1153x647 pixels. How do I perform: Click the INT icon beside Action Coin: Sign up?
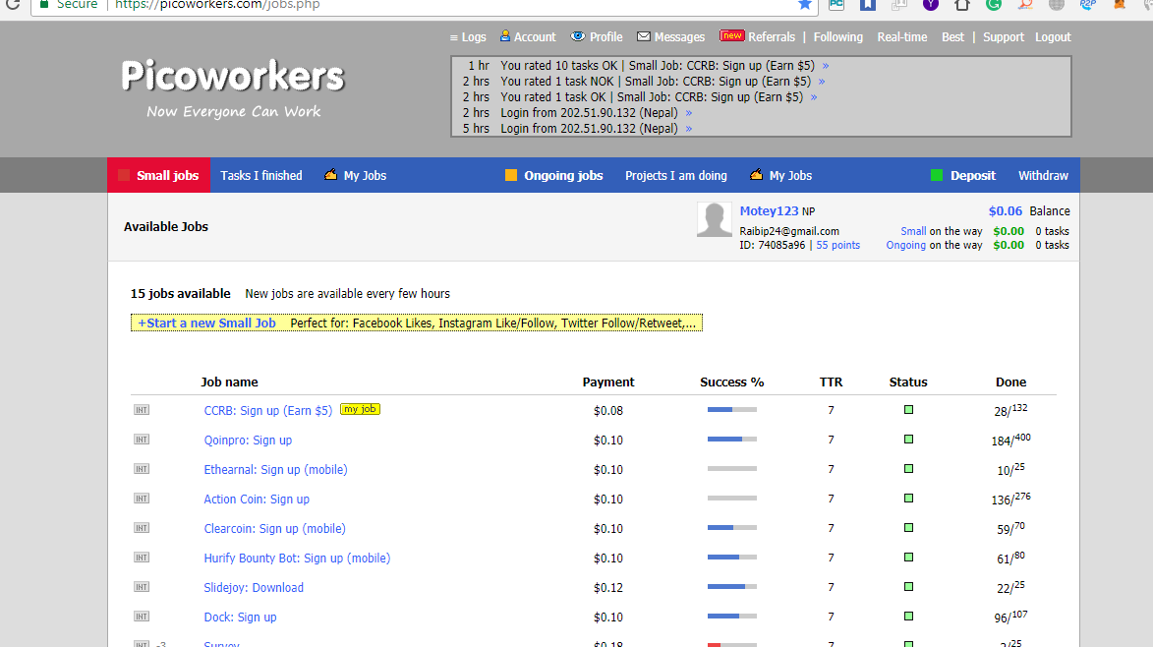[142, 498]
